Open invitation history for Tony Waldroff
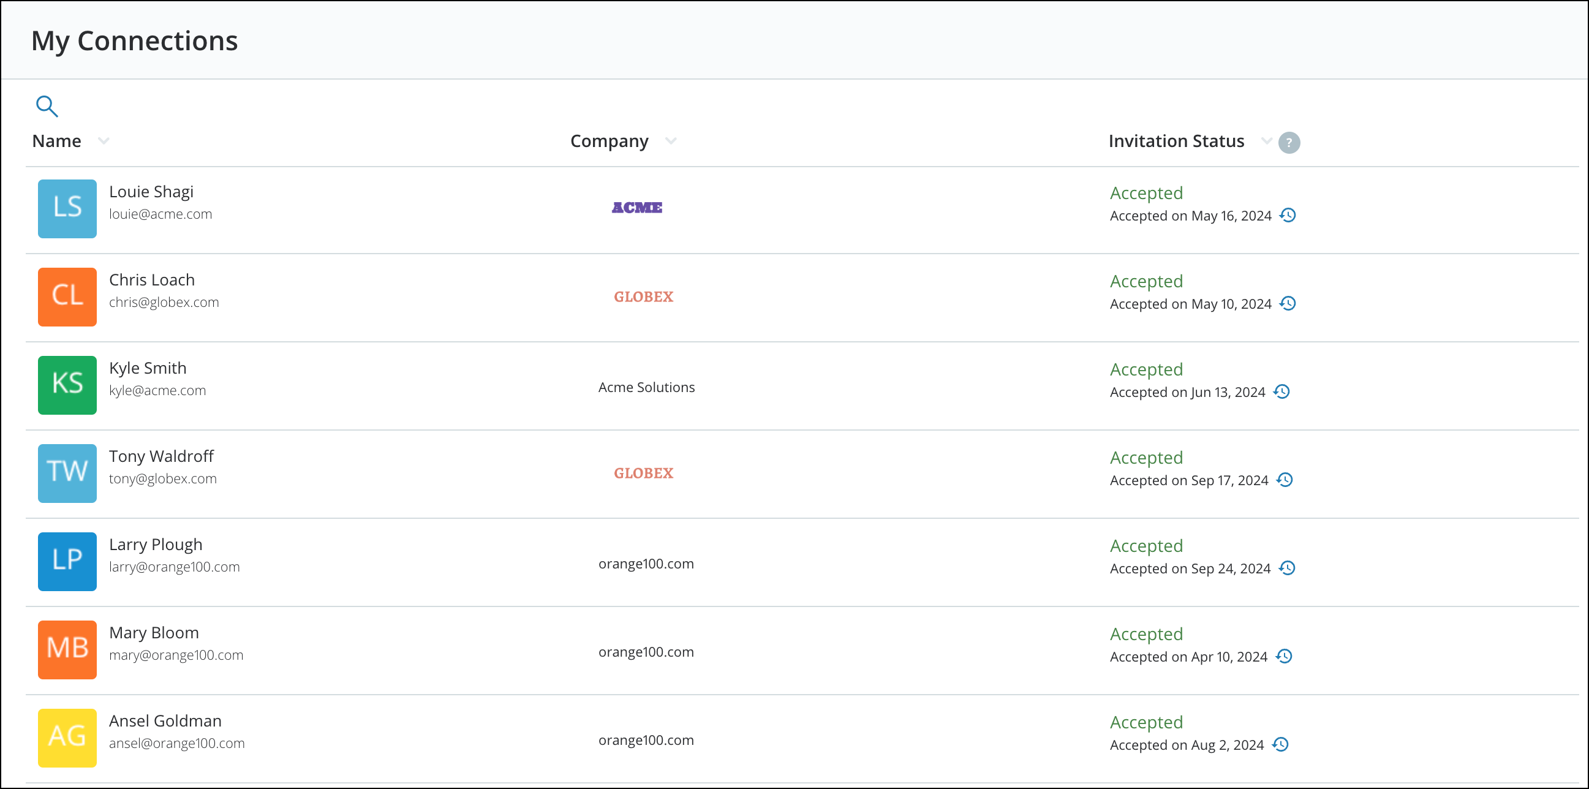1589x789 pixels. [x=1285, y=480]
